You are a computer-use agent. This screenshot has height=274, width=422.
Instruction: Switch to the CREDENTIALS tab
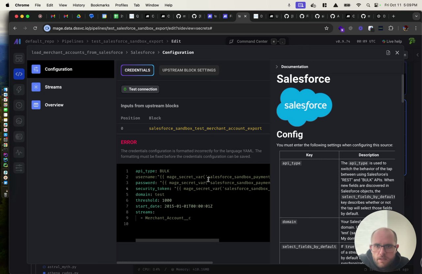click(137, 70)
